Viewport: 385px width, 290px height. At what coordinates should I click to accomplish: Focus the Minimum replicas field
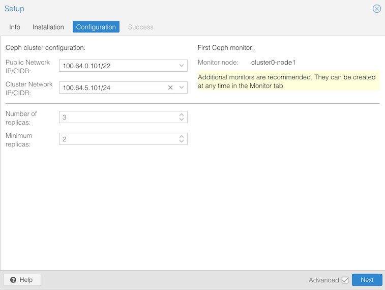pyautogui.click(x=117, y=139)
